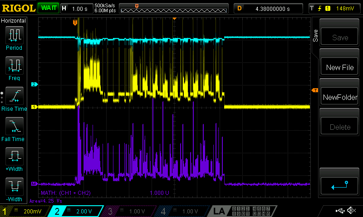The height and width of the screenshot is (217, 363).
Task: Click the delay 4.38000000 s readout
Action: click(x=268, y=8)
